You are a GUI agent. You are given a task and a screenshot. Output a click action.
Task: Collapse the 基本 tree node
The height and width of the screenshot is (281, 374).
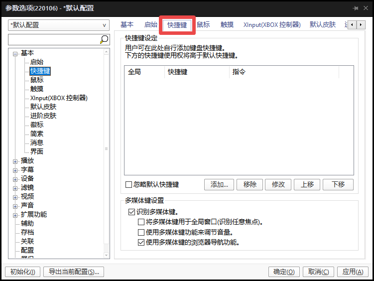coord(15,54)
